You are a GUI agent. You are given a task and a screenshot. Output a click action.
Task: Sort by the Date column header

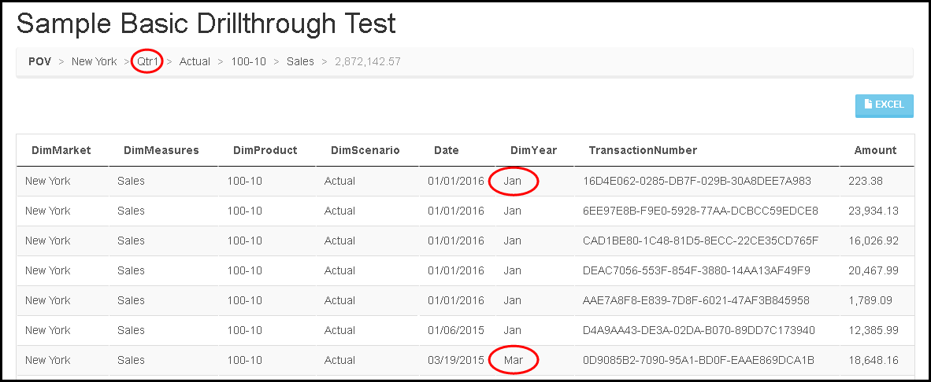pyautogui.click(x=447, y=150)
